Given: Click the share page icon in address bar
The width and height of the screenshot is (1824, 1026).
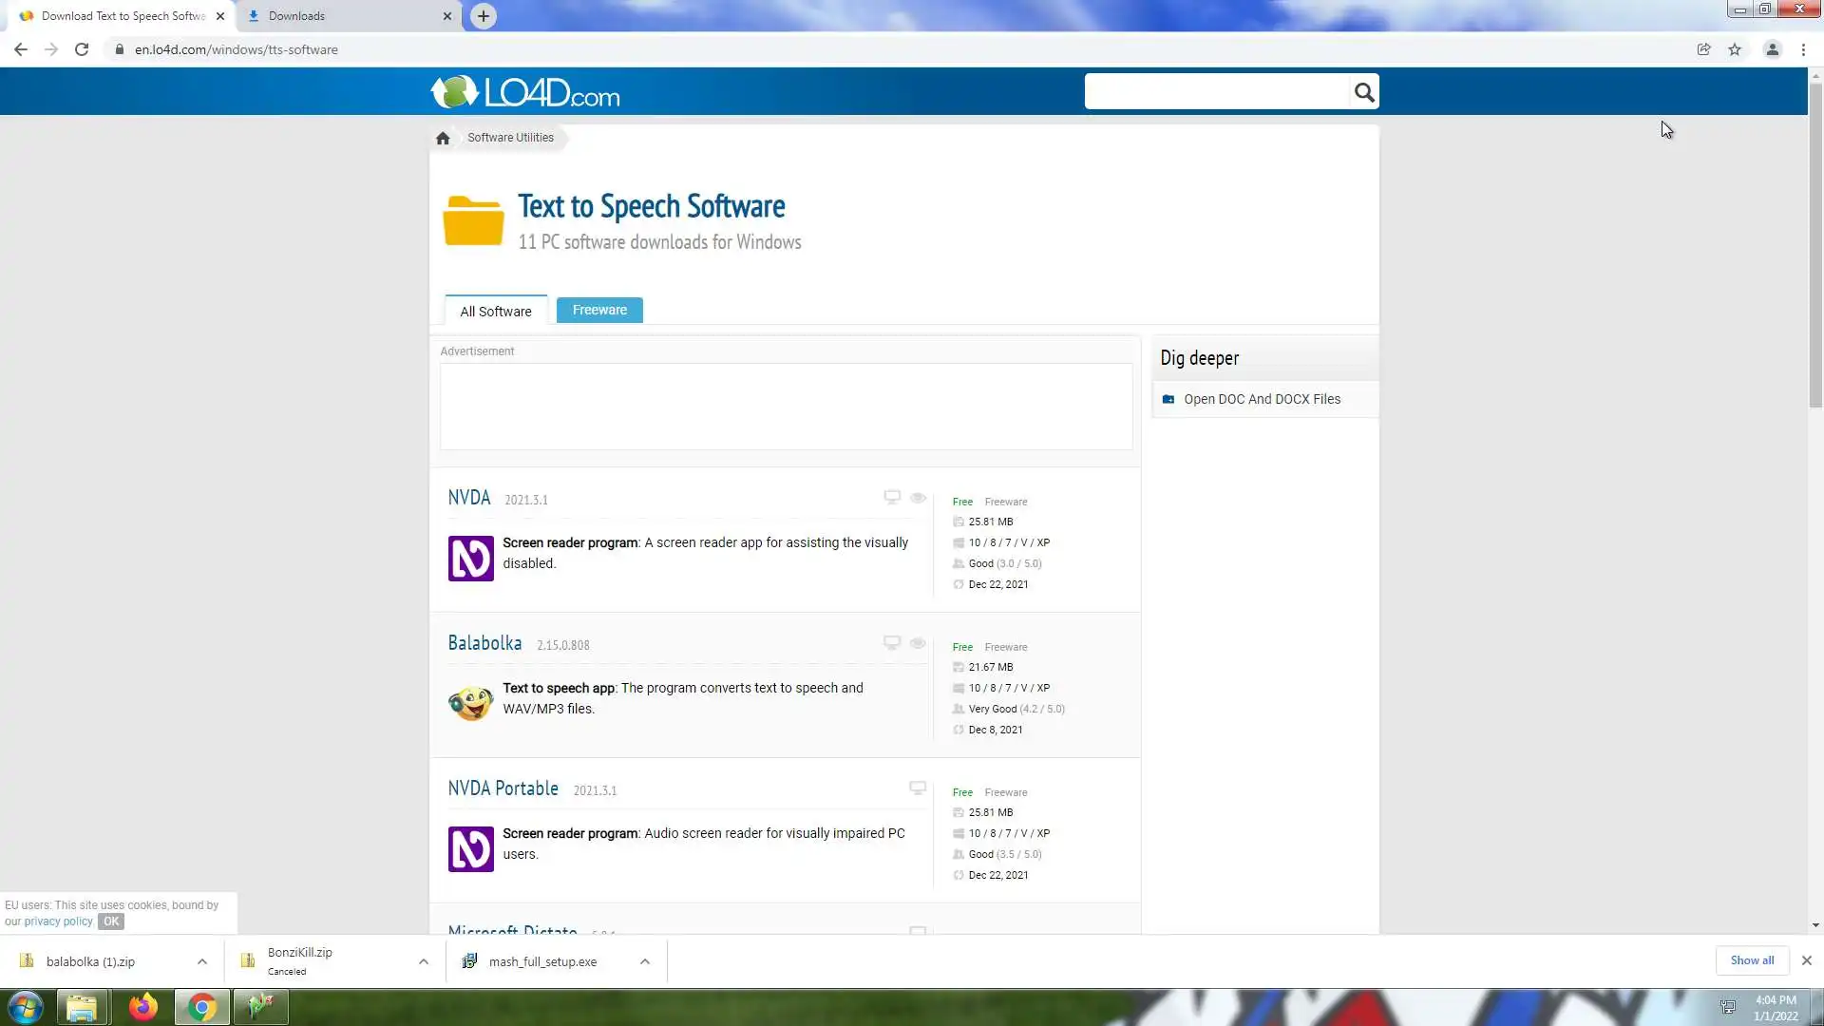Looking at the screenshot, I should click(x=1703, y=49).
